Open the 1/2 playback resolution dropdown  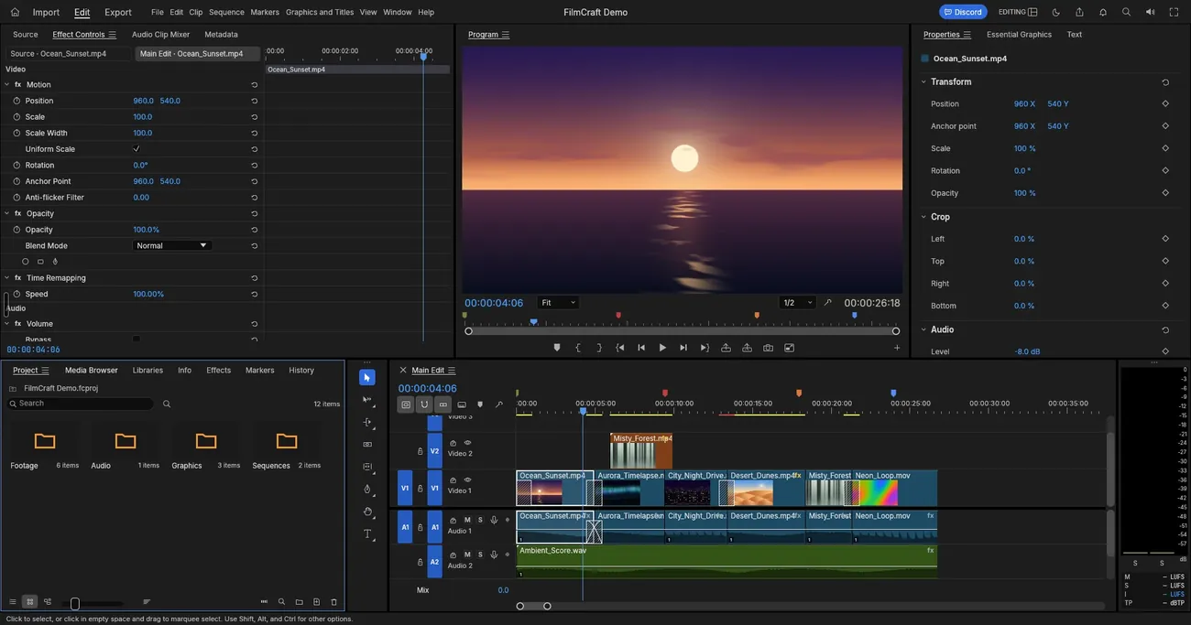tap(797, 303)
